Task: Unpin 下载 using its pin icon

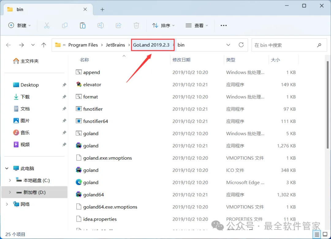Action: point(64,97)
